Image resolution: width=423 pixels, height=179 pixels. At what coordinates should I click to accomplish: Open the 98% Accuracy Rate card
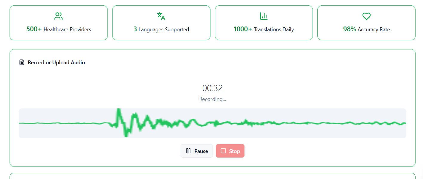366,23
